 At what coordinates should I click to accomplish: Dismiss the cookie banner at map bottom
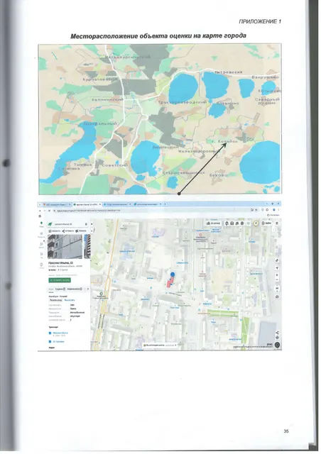(x=175, y=345)
